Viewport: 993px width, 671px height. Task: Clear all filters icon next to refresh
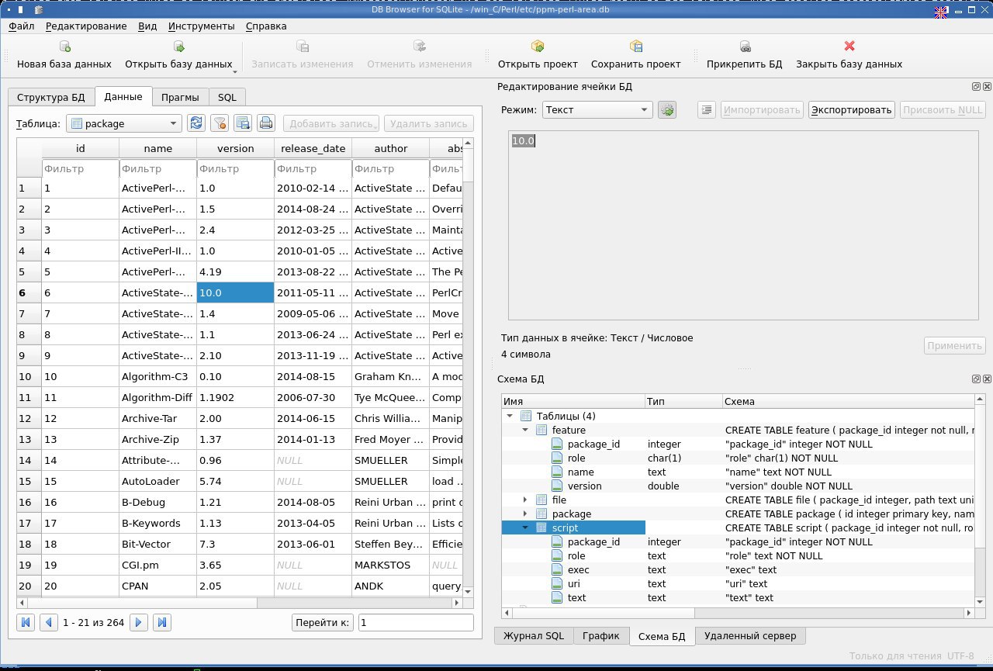coord(220,123)
